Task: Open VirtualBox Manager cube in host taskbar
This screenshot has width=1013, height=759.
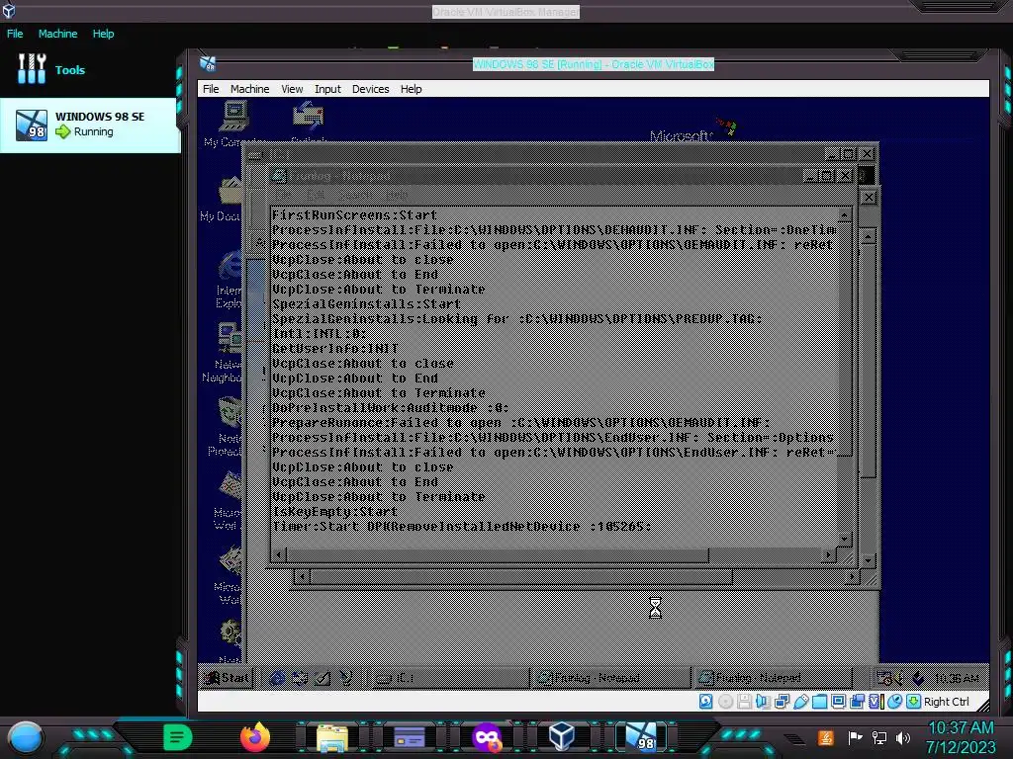Action: click(562, 737)
